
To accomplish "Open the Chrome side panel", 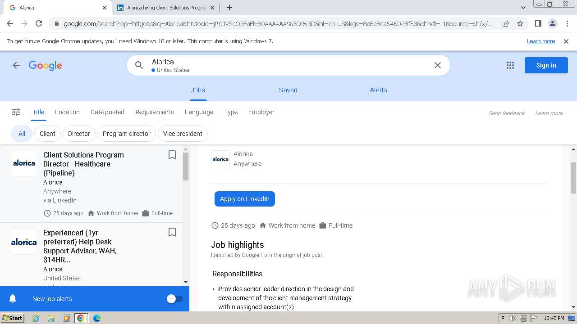I will [538, 23].
